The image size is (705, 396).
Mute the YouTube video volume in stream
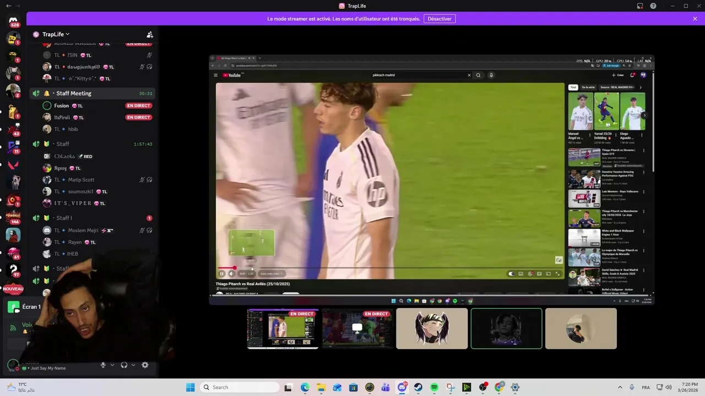[x=231, y=274]
